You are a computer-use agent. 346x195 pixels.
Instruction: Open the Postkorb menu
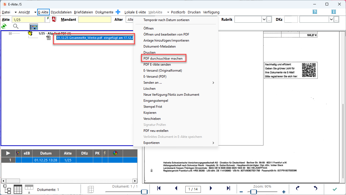point(178,12)
